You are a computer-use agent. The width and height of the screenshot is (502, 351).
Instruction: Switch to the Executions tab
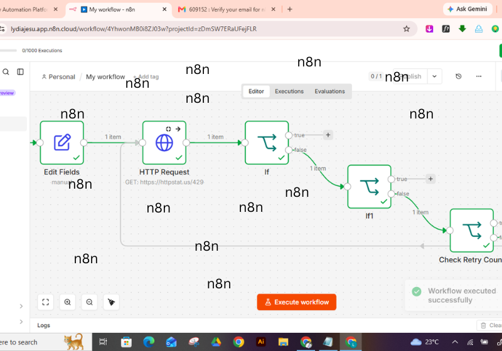point(289,92)
